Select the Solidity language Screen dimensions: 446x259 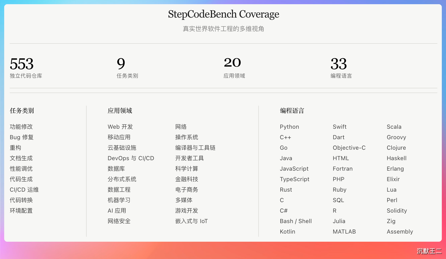pyautogui.click(x=397, y=211)
